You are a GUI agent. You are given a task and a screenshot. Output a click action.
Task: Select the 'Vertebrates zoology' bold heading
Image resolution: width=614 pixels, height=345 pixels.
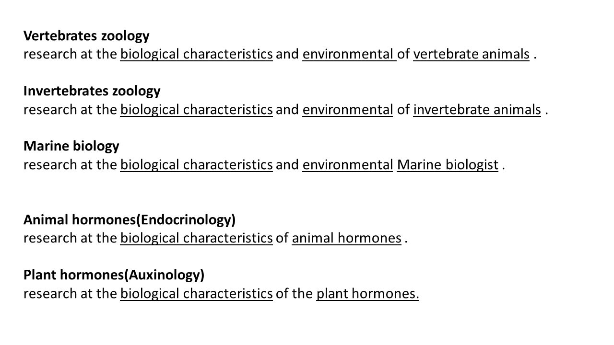tap(87, 36)
